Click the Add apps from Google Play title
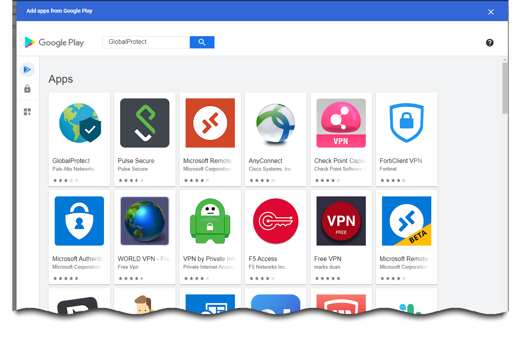 point(59,11)
